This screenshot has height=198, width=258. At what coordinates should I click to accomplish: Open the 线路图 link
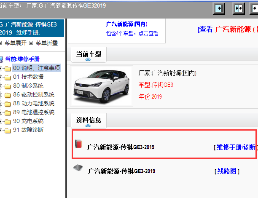tap(227, 171)
